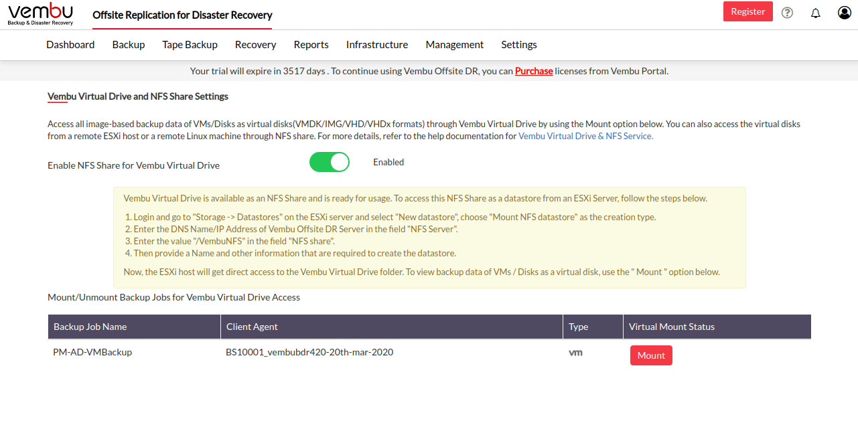Screen dimensions: 858x427
Task: Mount the PM-AD-VMBackup job
Action: pos(651,355)
